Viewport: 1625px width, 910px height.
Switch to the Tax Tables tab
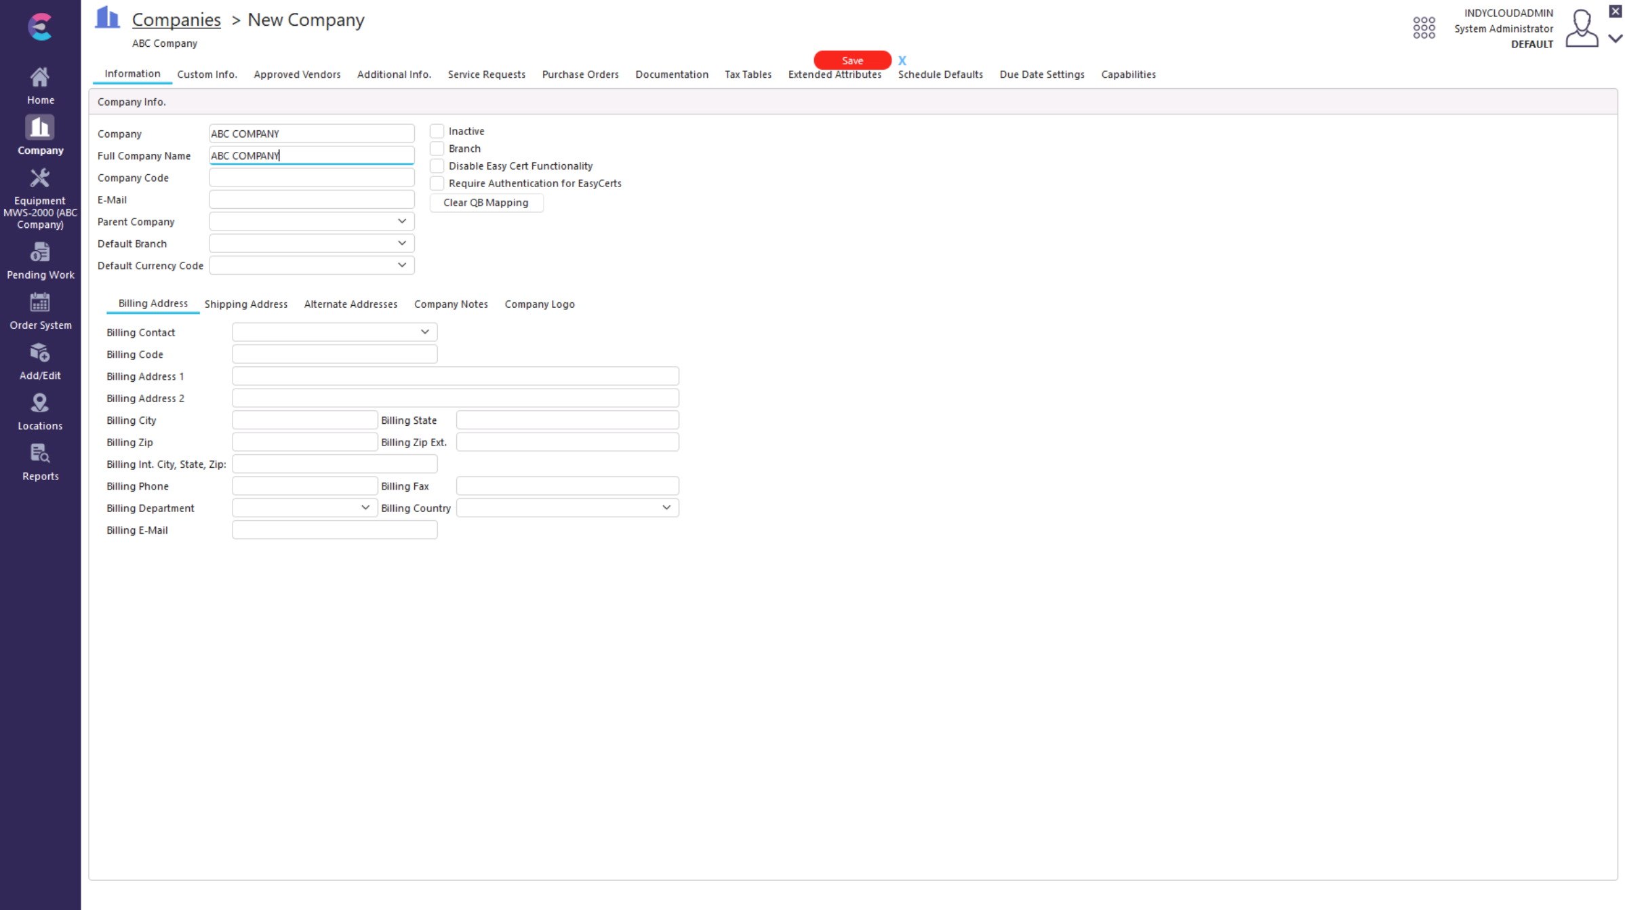point(748,75)
